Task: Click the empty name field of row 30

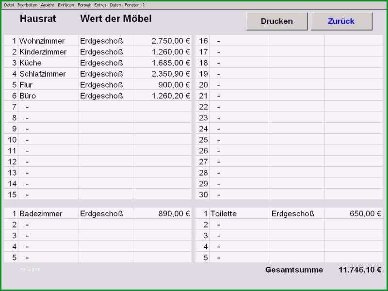Action: pyautogui.click(x=240, y=195)
